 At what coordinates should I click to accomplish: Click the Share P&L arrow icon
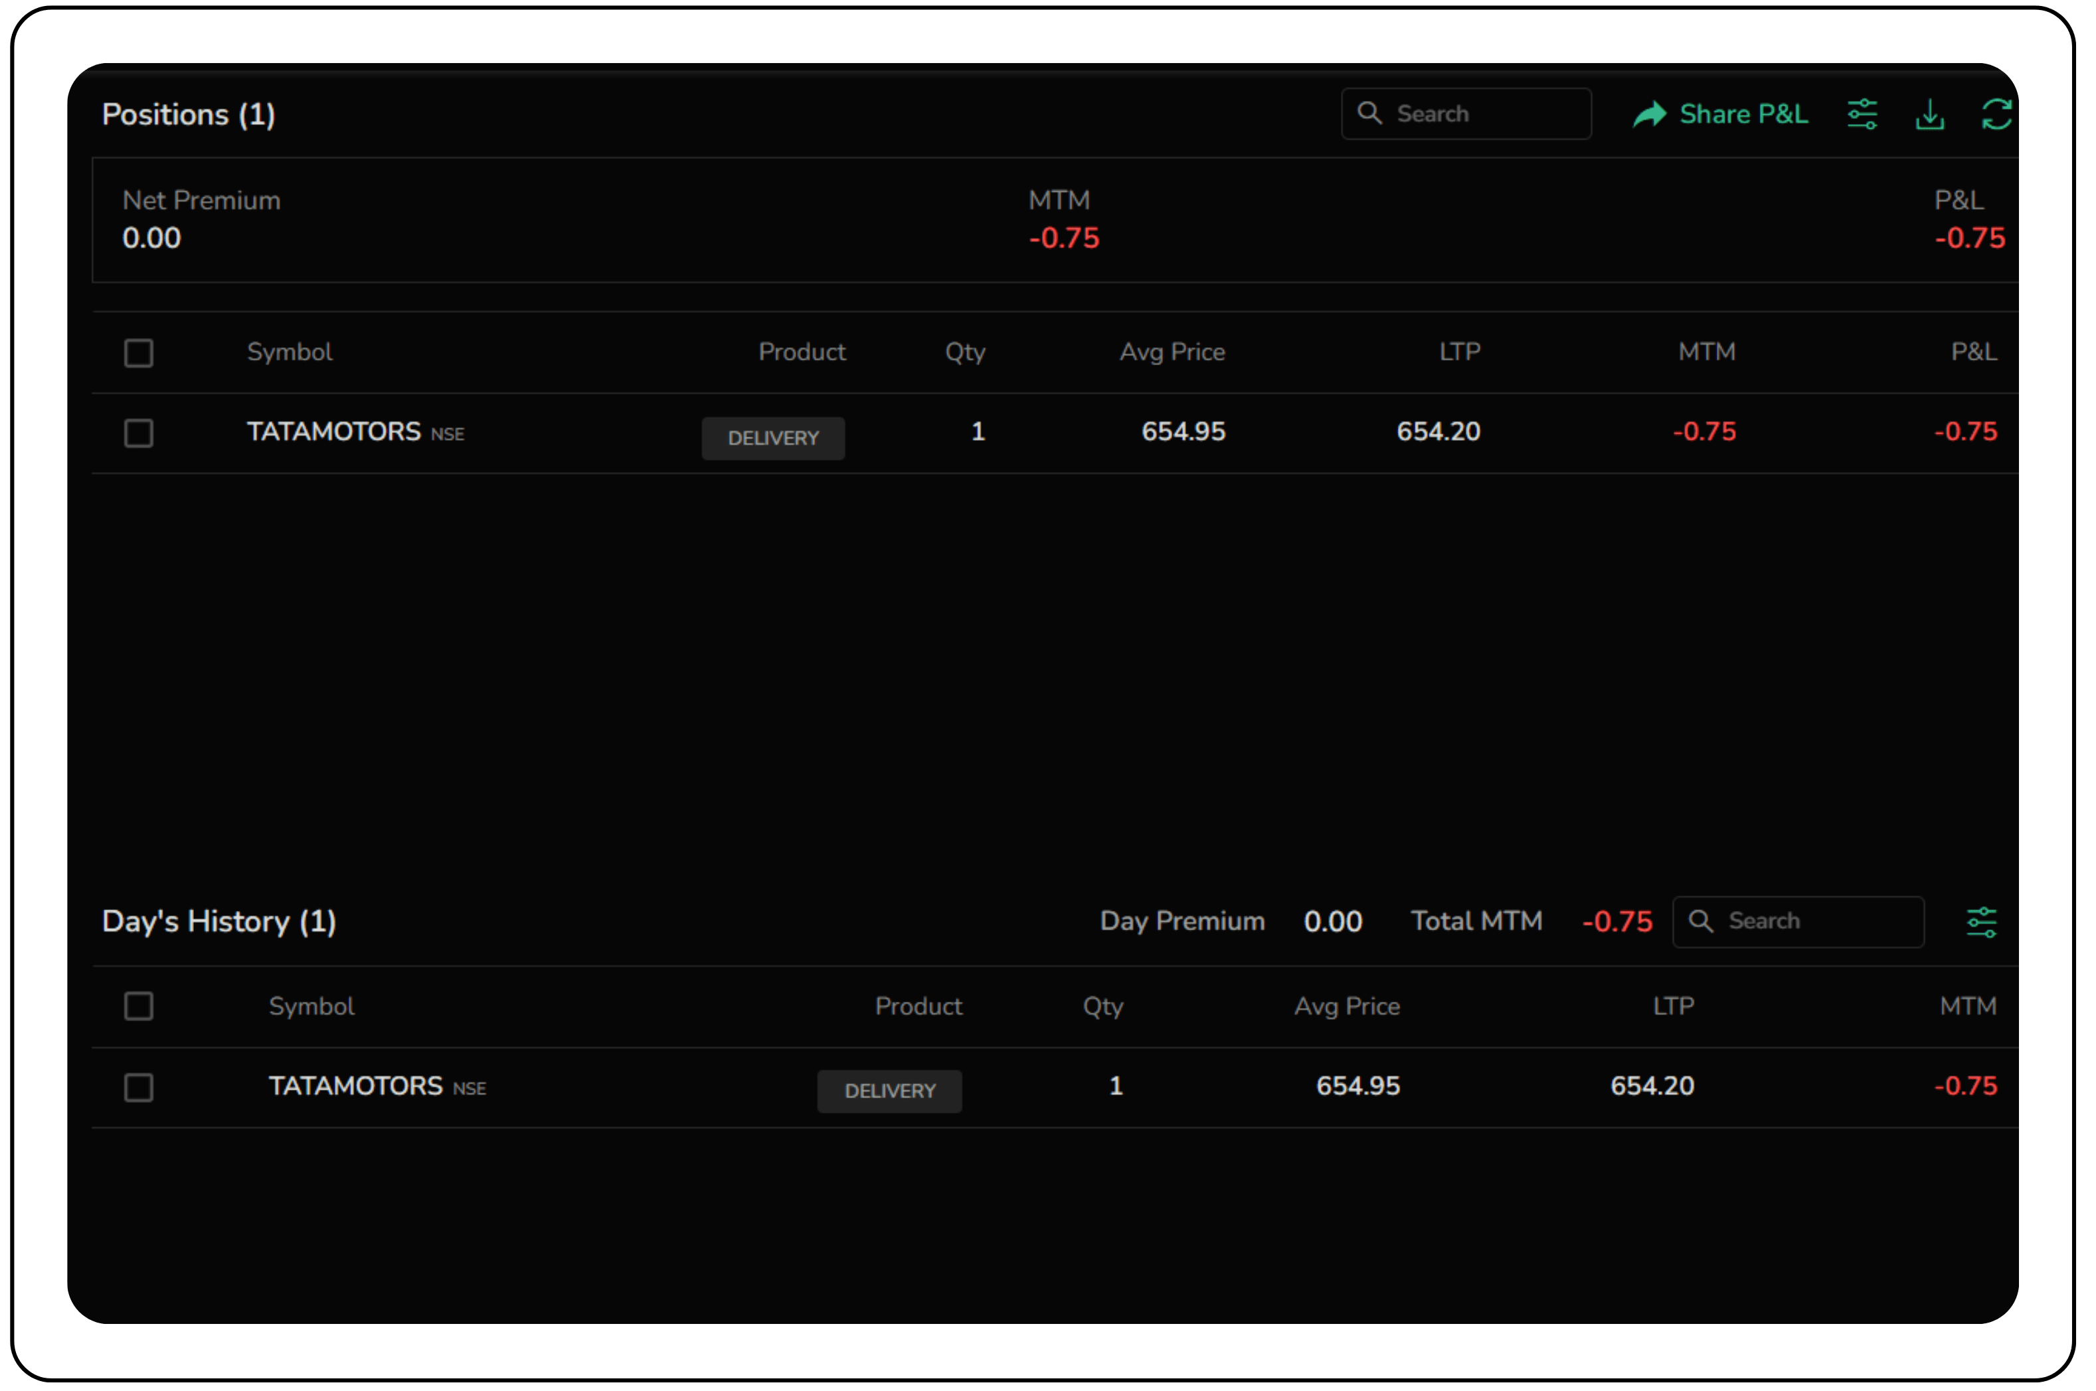click(1649, 114)
